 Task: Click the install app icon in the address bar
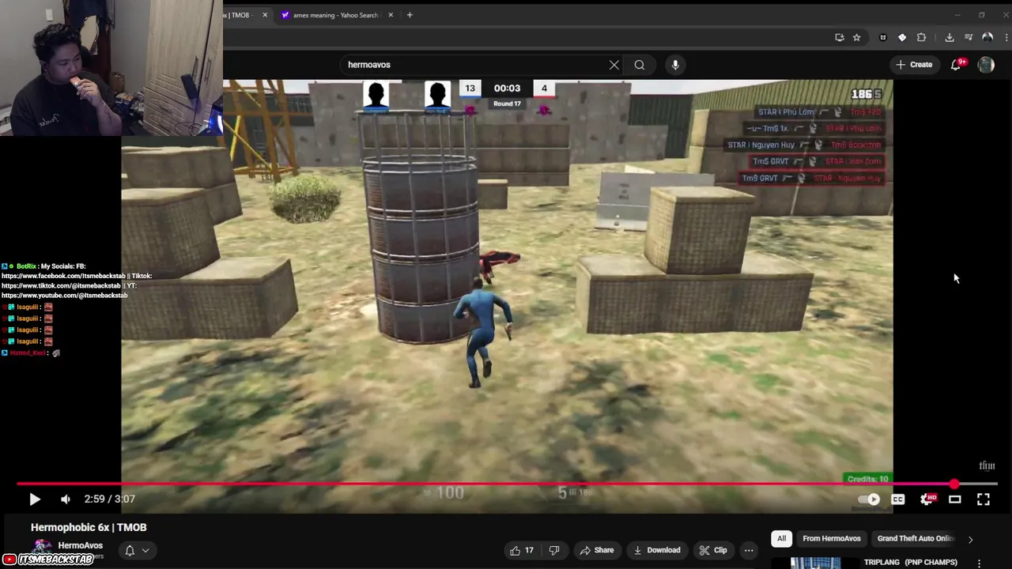[x=839, y=37]
